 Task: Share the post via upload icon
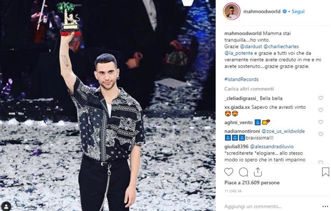[257, 172]
